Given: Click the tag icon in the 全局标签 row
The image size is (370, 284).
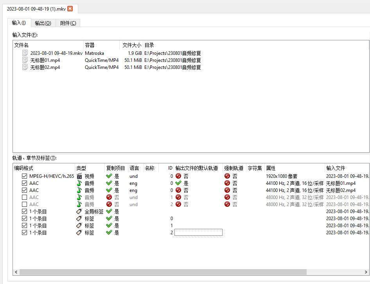Looking at the screenshot, I should coord(79,212).
